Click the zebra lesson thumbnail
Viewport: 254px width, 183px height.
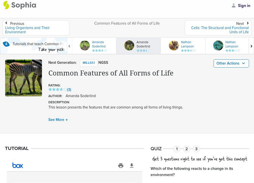tap(23, 78)
